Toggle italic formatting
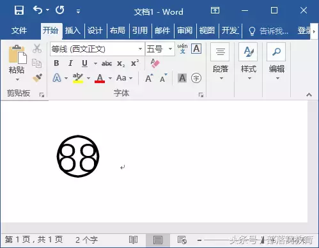Screen dimensions: 319x248 click(x=70, y=63)
